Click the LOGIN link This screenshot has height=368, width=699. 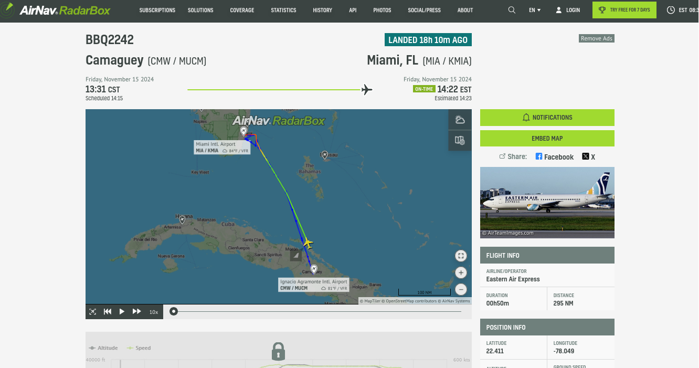568,10
